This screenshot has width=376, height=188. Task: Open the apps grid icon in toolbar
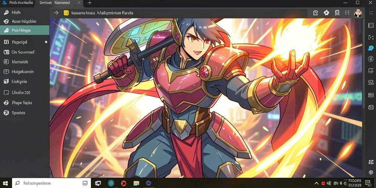(347, 13)
